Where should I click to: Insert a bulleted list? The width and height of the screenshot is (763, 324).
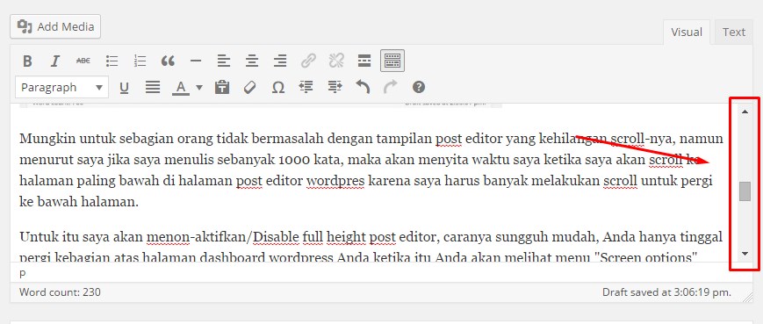tap(112, 61)
